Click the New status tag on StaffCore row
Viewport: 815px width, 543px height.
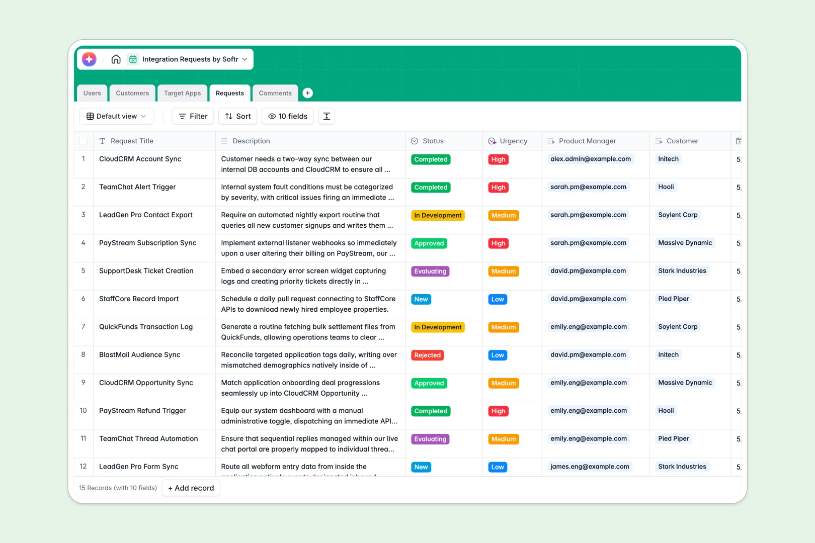click(x=421, y=299)
